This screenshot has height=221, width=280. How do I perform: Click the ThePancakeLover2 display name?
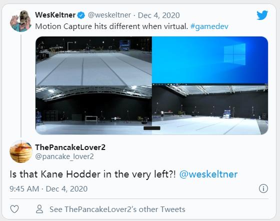(x=70, y=147)
